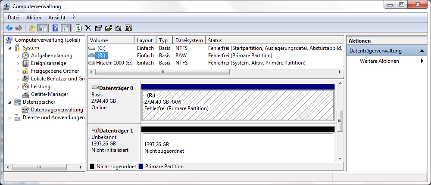
Task: Click the last toolbar icon, the settings list
Action: click(128, 28)
